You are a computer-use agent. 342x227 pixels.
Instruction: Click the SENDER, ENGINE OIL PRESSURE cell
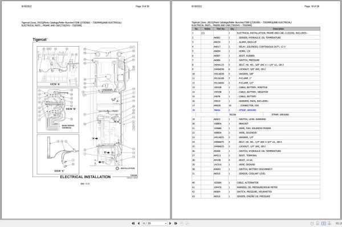pos(278,196)
